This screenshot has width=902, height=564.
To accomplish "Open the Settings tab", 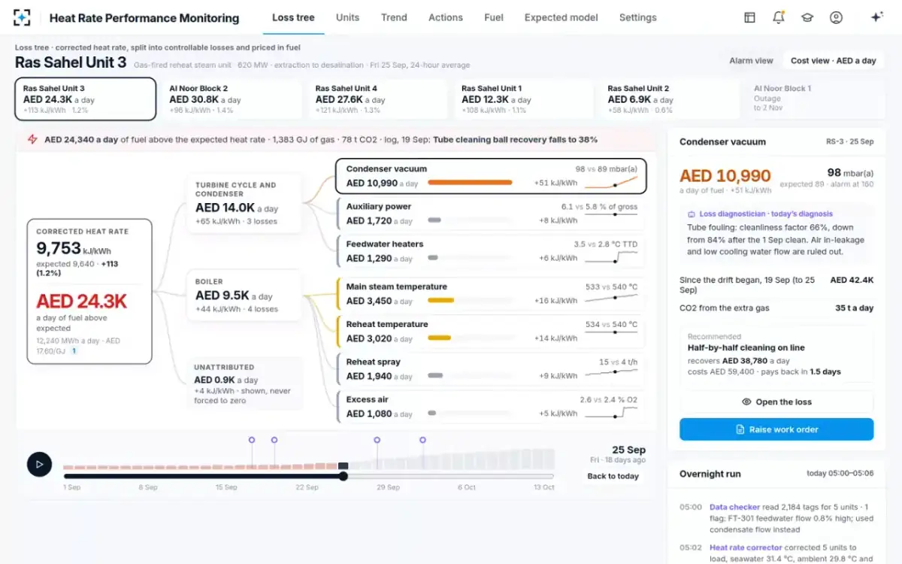I will tap(637, 17).
